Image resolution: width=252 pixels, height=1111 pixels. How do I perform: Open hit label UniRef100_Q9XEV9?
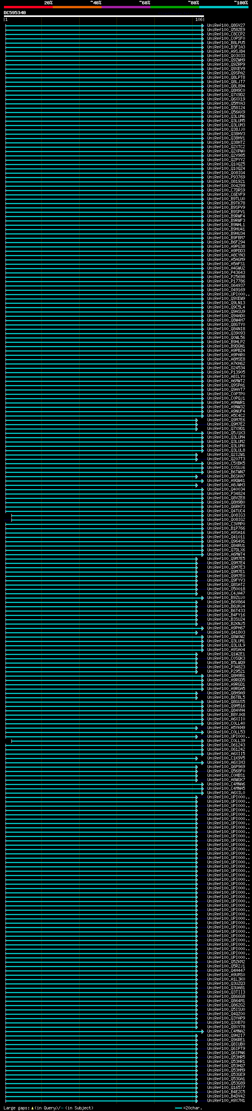pyautogui.click(x=226, y=69)
